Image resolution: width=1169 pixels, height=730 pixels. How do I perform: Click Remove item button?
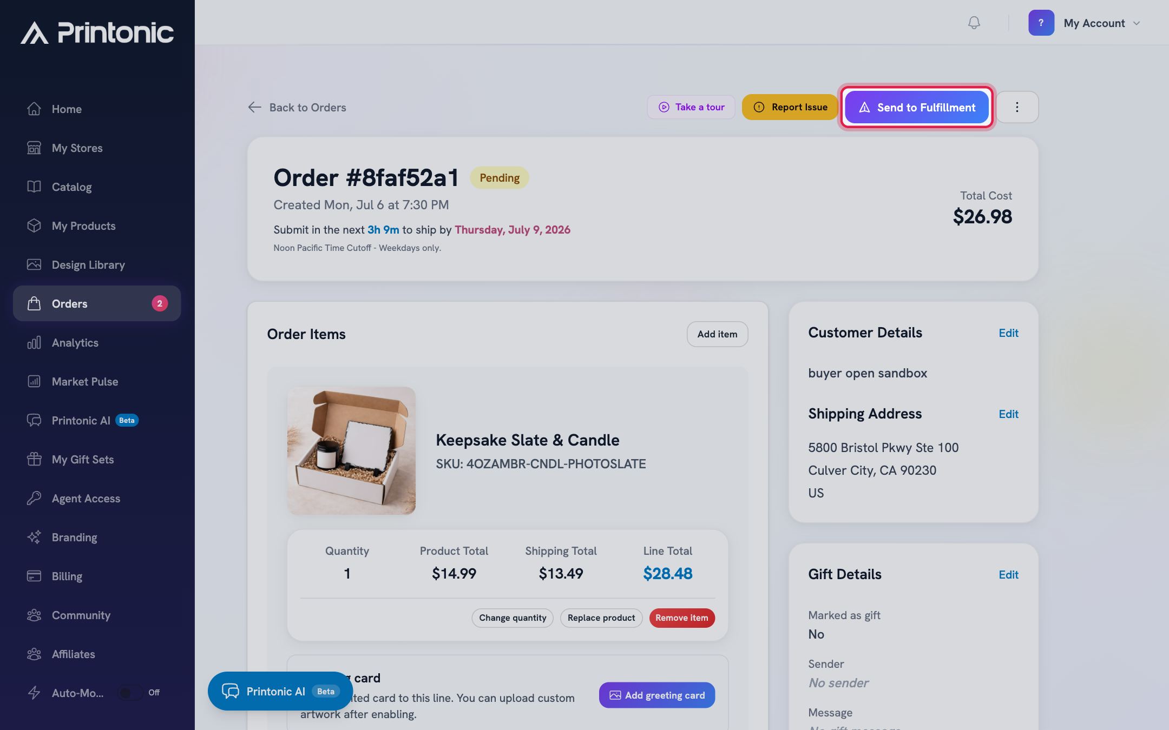click(682, 618)
